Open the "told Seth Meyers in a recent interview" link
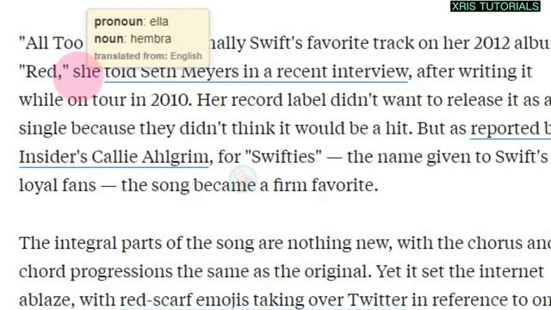This screenshot has width=551, height=310. 257,72
